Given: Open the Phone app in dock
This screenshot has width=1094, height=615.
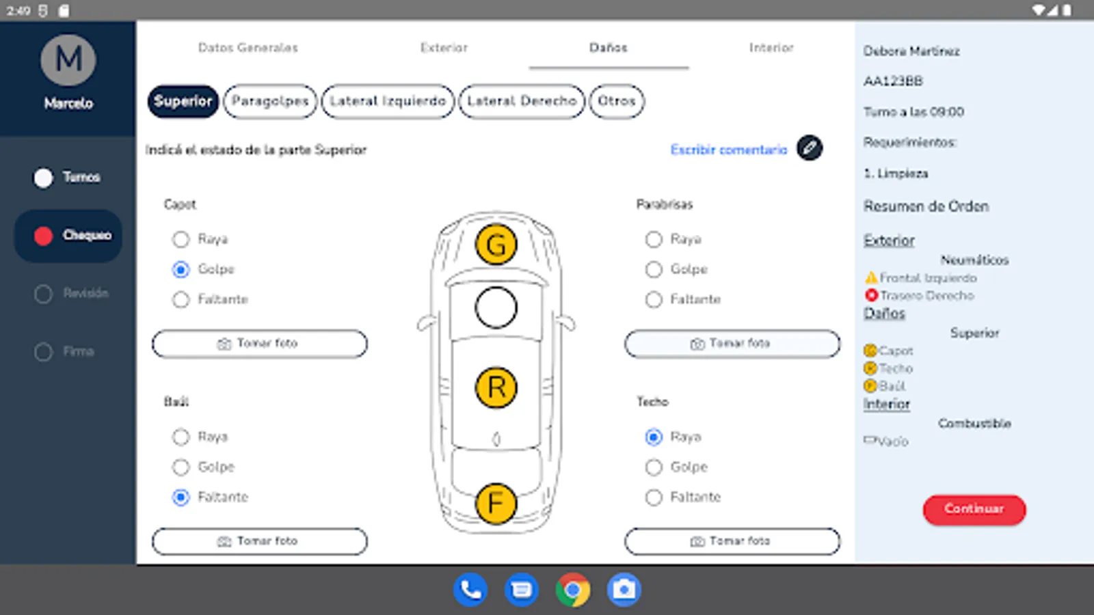Looking at the screenshot, I should pos(470,589).
